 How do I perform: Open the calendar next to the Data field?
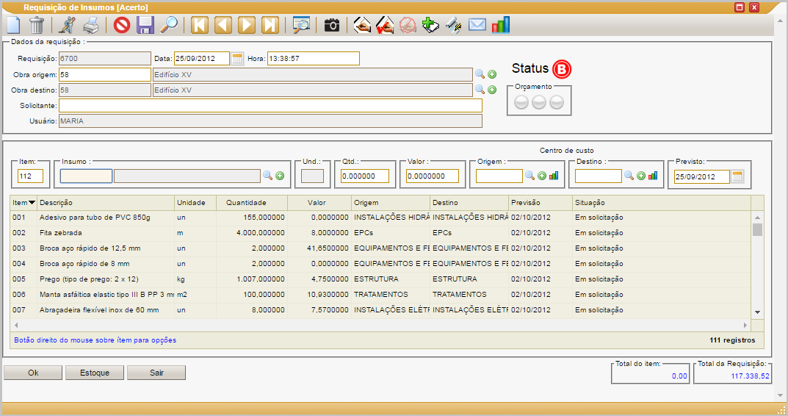click(237, 58)
